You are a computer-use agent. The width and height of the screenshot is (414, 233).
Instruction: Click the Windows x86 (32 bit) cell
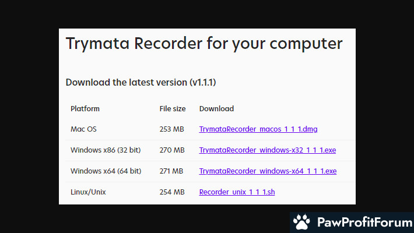(x=106, y=150)
